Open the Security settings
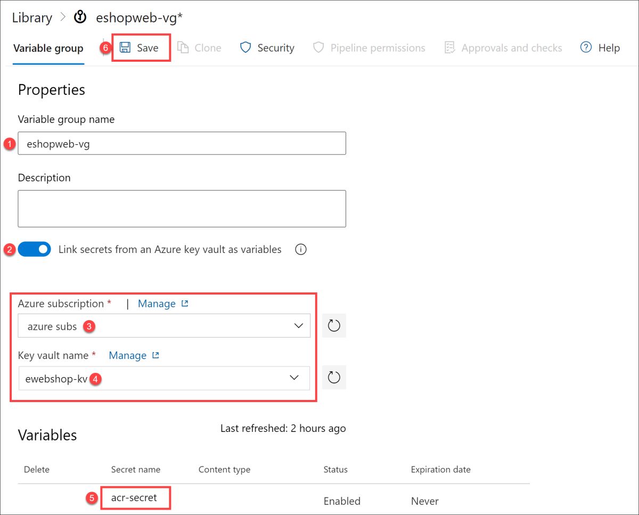The image size is (639, 515). point(267,48)
